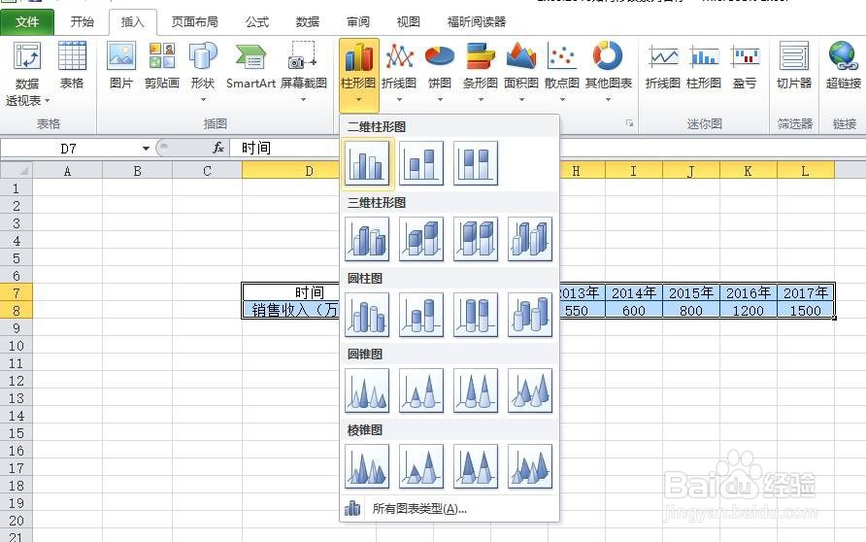
Task: Select the 3-D 100% stacked column chart
Action: pos(475,239)
